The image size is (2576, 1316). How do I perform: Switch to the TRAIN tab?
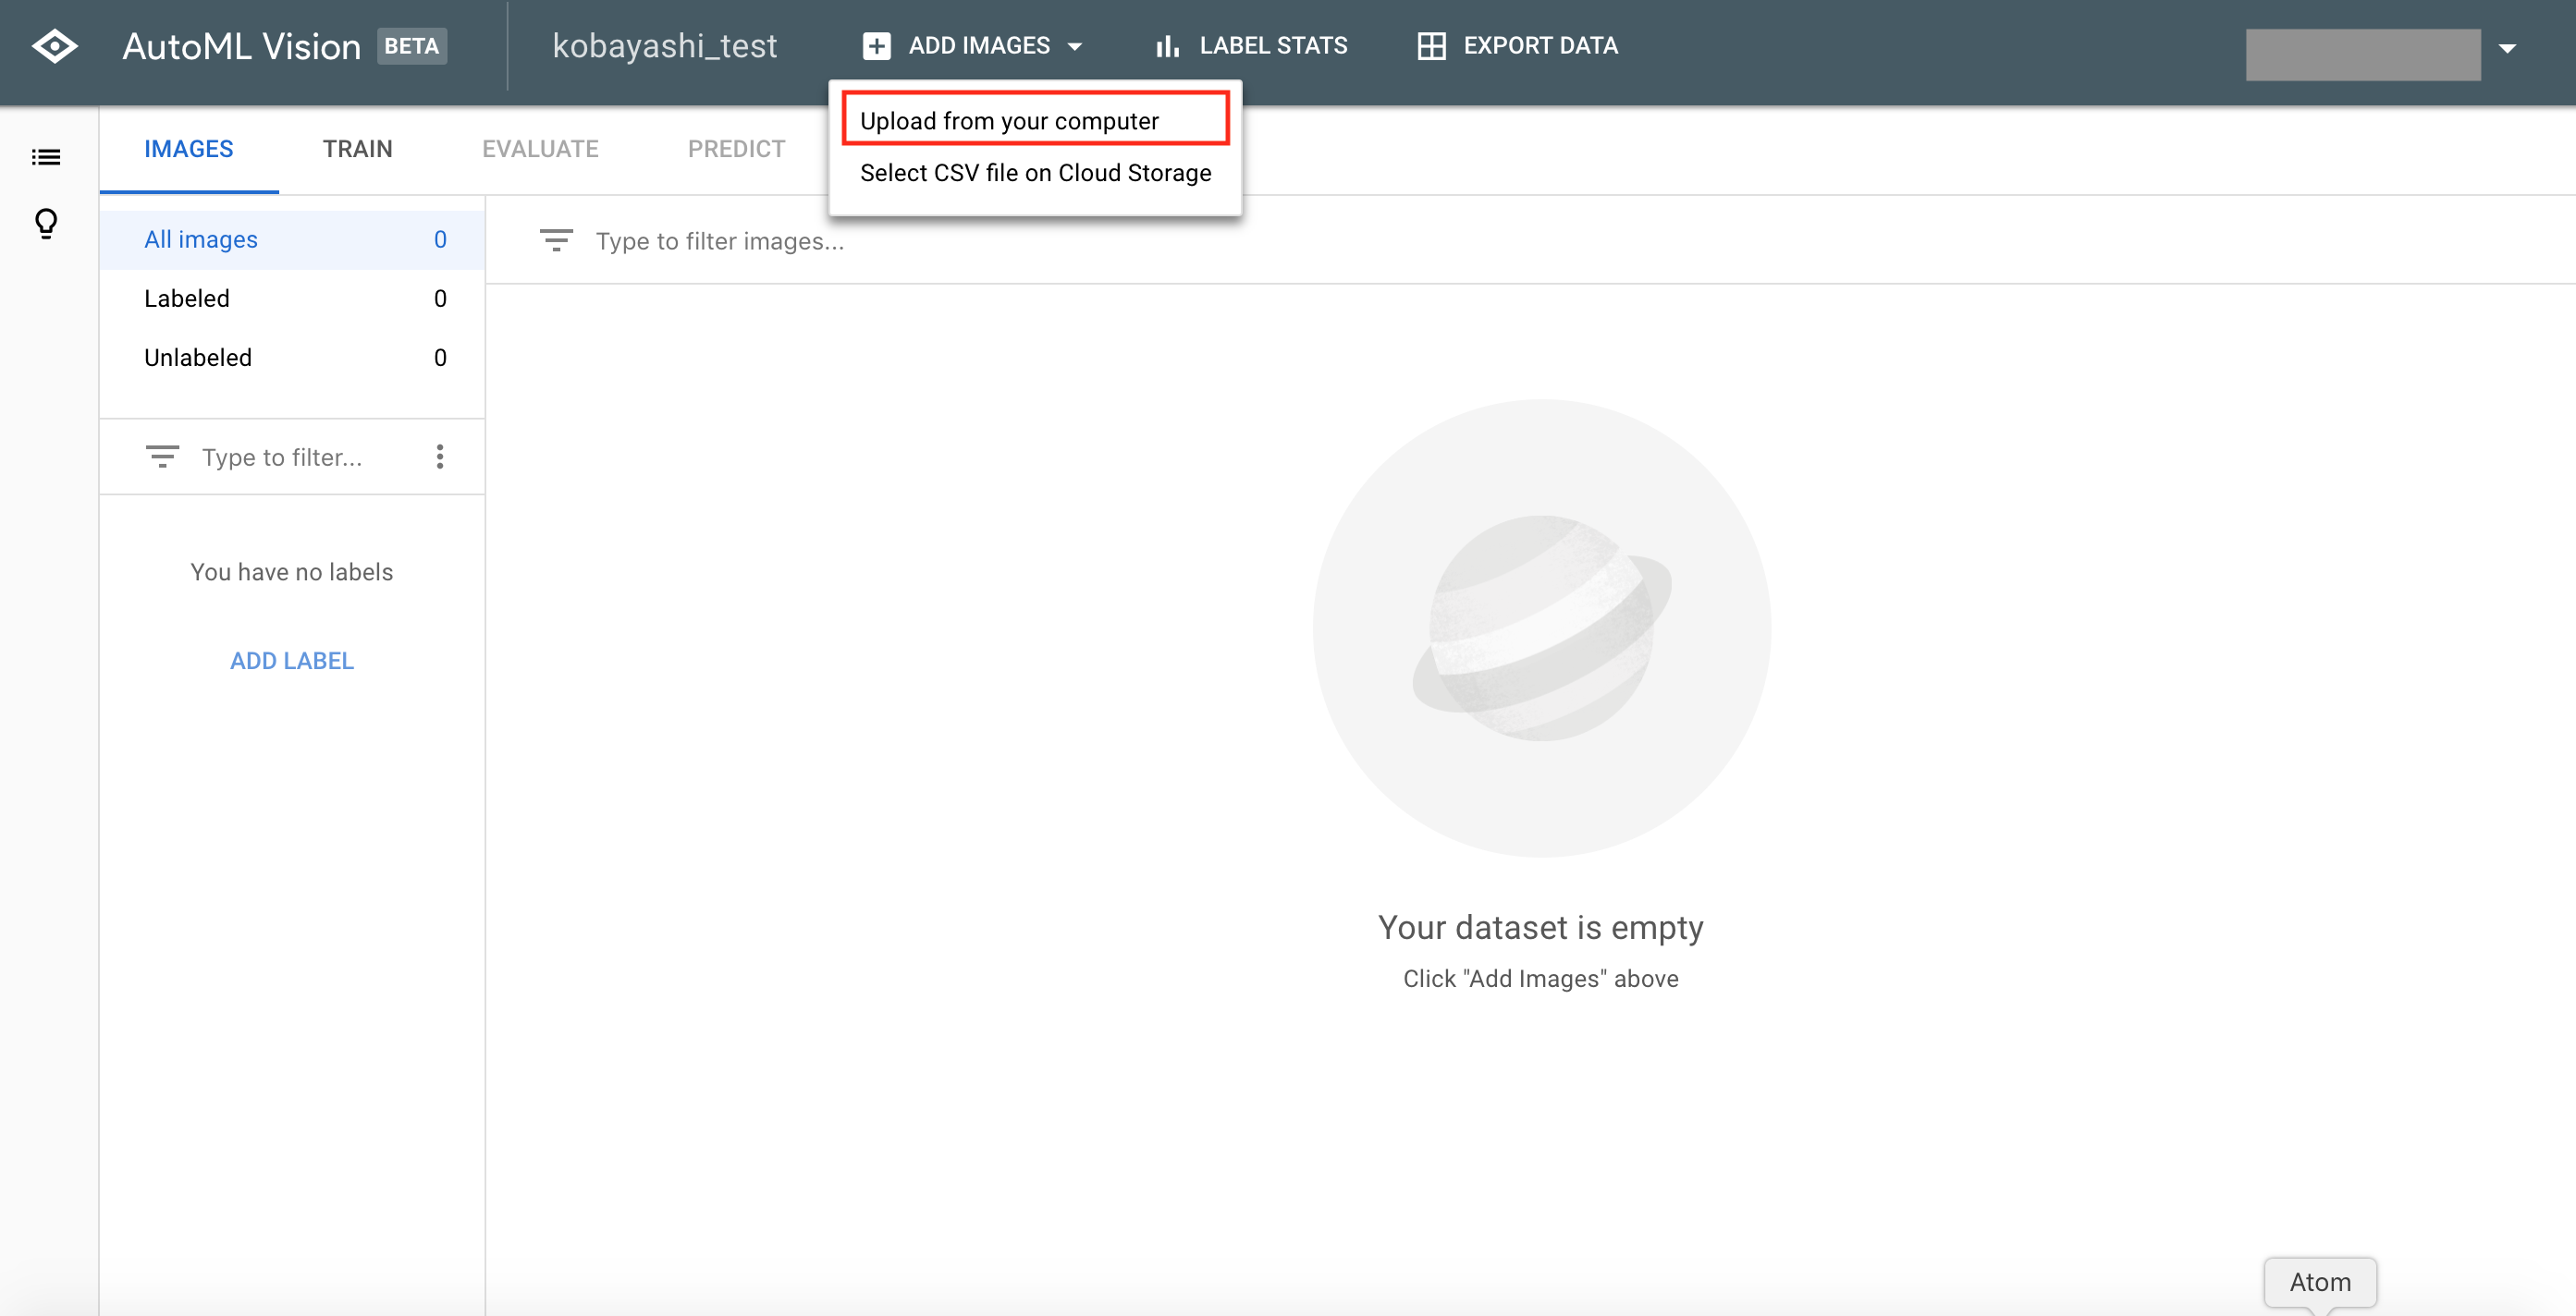[x=357, y=149]
